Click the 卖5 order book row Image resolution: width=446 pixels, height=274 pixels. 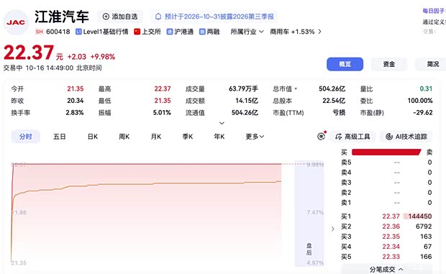[386, 163]
